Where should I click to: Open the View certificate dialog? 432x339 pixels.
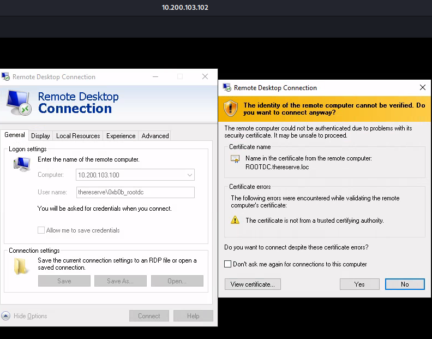(x=253, y=284)
